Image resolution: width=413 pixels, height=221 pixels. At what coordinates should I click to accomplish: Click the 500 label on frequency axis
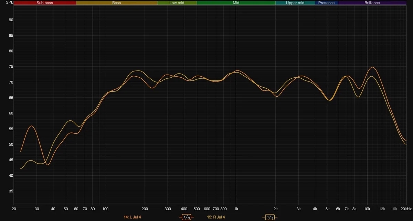[197, 209]
